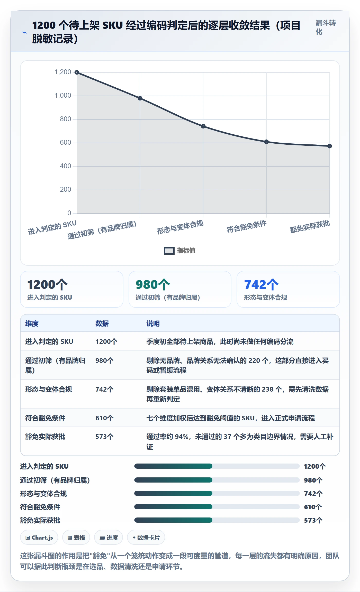Screen dimensions: 360x592
Task: Click the 数据 column header
Action: tap(102, 323)
